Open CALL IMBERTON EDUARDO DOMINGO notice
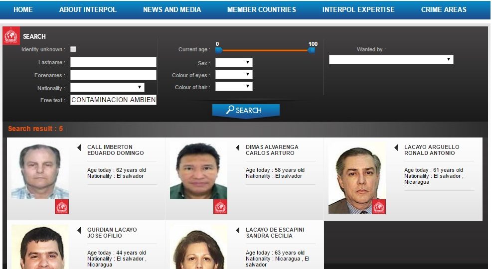 (x=116, y=150)
